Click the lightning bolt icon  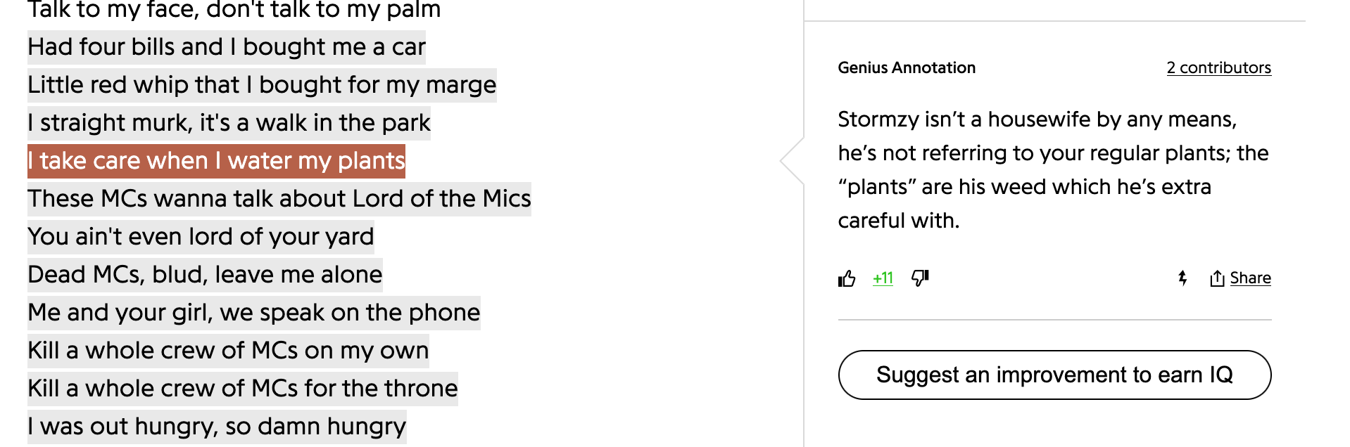[x=1182, y=278]
